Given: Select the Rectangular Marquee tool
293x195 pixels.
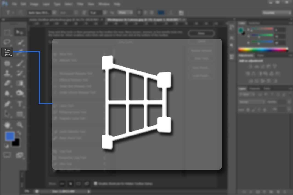Looking at the screenshot, I should click(x=7, y=32).
